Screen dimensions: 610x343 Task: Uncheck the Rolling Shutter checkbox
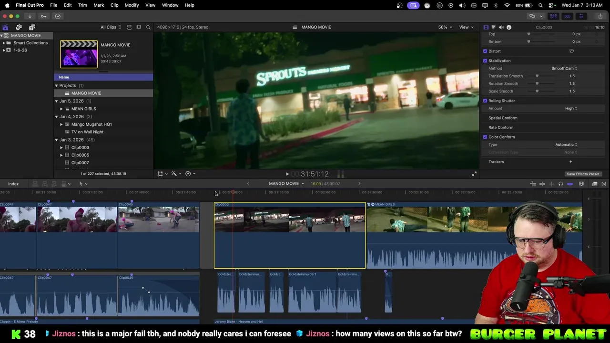click(x=485, y=101)
